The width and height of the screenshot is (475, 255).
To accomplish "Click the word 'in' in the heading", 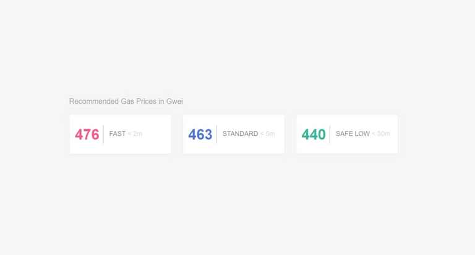I will (161, 101).
